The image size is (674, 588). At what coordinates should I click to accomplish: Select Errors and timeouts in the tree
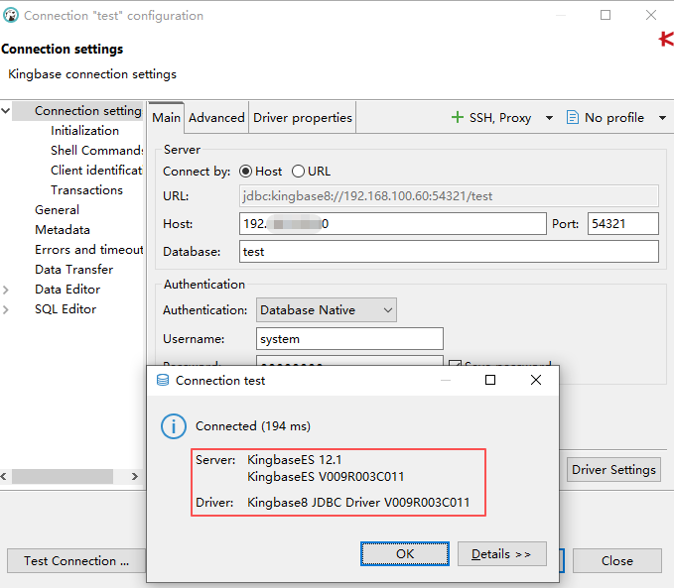[89, 250]
